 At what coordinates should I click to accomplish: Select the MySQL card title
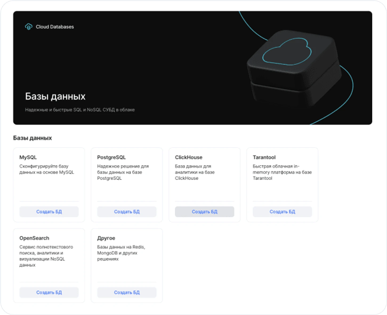click(28, 157)
